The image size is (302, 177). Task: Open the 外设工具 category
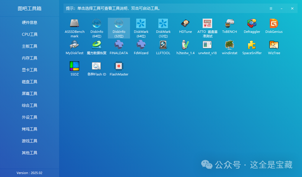click(30, 117)
